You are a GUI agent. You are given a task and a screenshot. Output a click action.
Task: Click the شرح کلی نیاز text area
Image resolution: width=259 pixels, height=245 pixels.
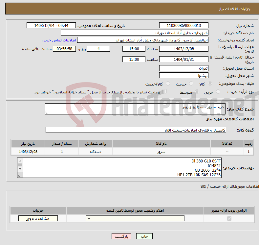coord(135,109)
